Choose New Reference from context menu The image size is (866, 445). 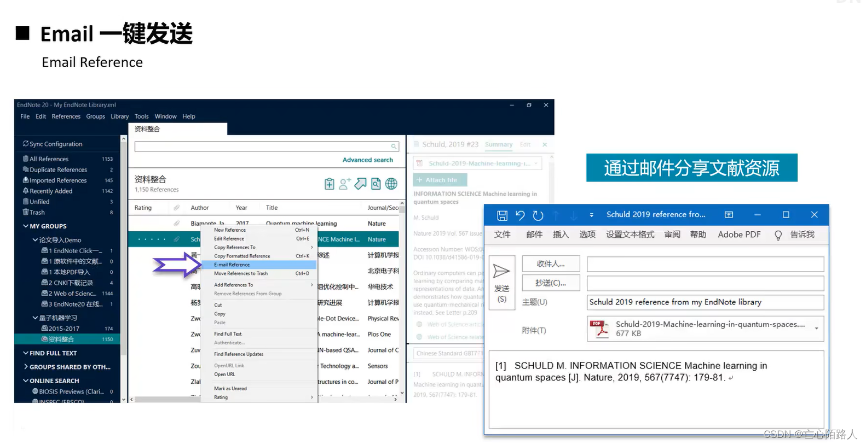pyautogui.click(x=258, y=230)
